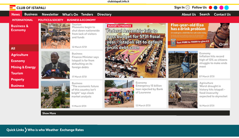Screen dimensions: 239x138
Task: Open the Exchange Rates quick link
Action: 72,130
